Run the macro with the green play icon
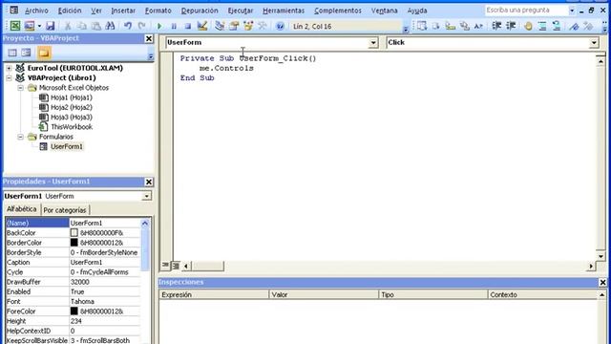Screen dimensions: 611x344 coord(159,26)
